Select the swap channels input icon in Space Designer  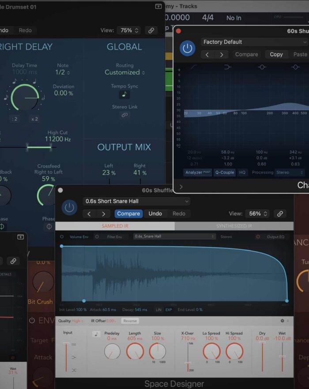coord(74,370)
